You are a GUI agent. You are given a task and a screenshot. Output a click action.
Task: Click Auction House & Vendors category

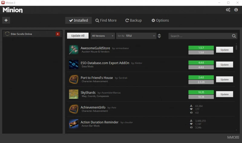(x=95, y=52)
